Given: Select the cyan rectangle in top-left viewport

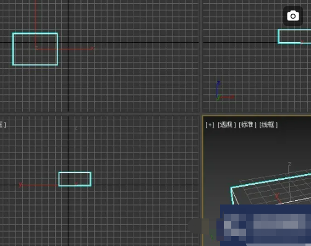Looking at the screenshot, I should (x=35, y=49).
